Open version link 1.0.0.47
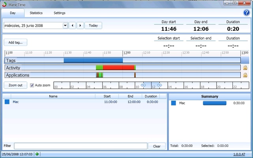253x158 pixels. pos(239,154)
